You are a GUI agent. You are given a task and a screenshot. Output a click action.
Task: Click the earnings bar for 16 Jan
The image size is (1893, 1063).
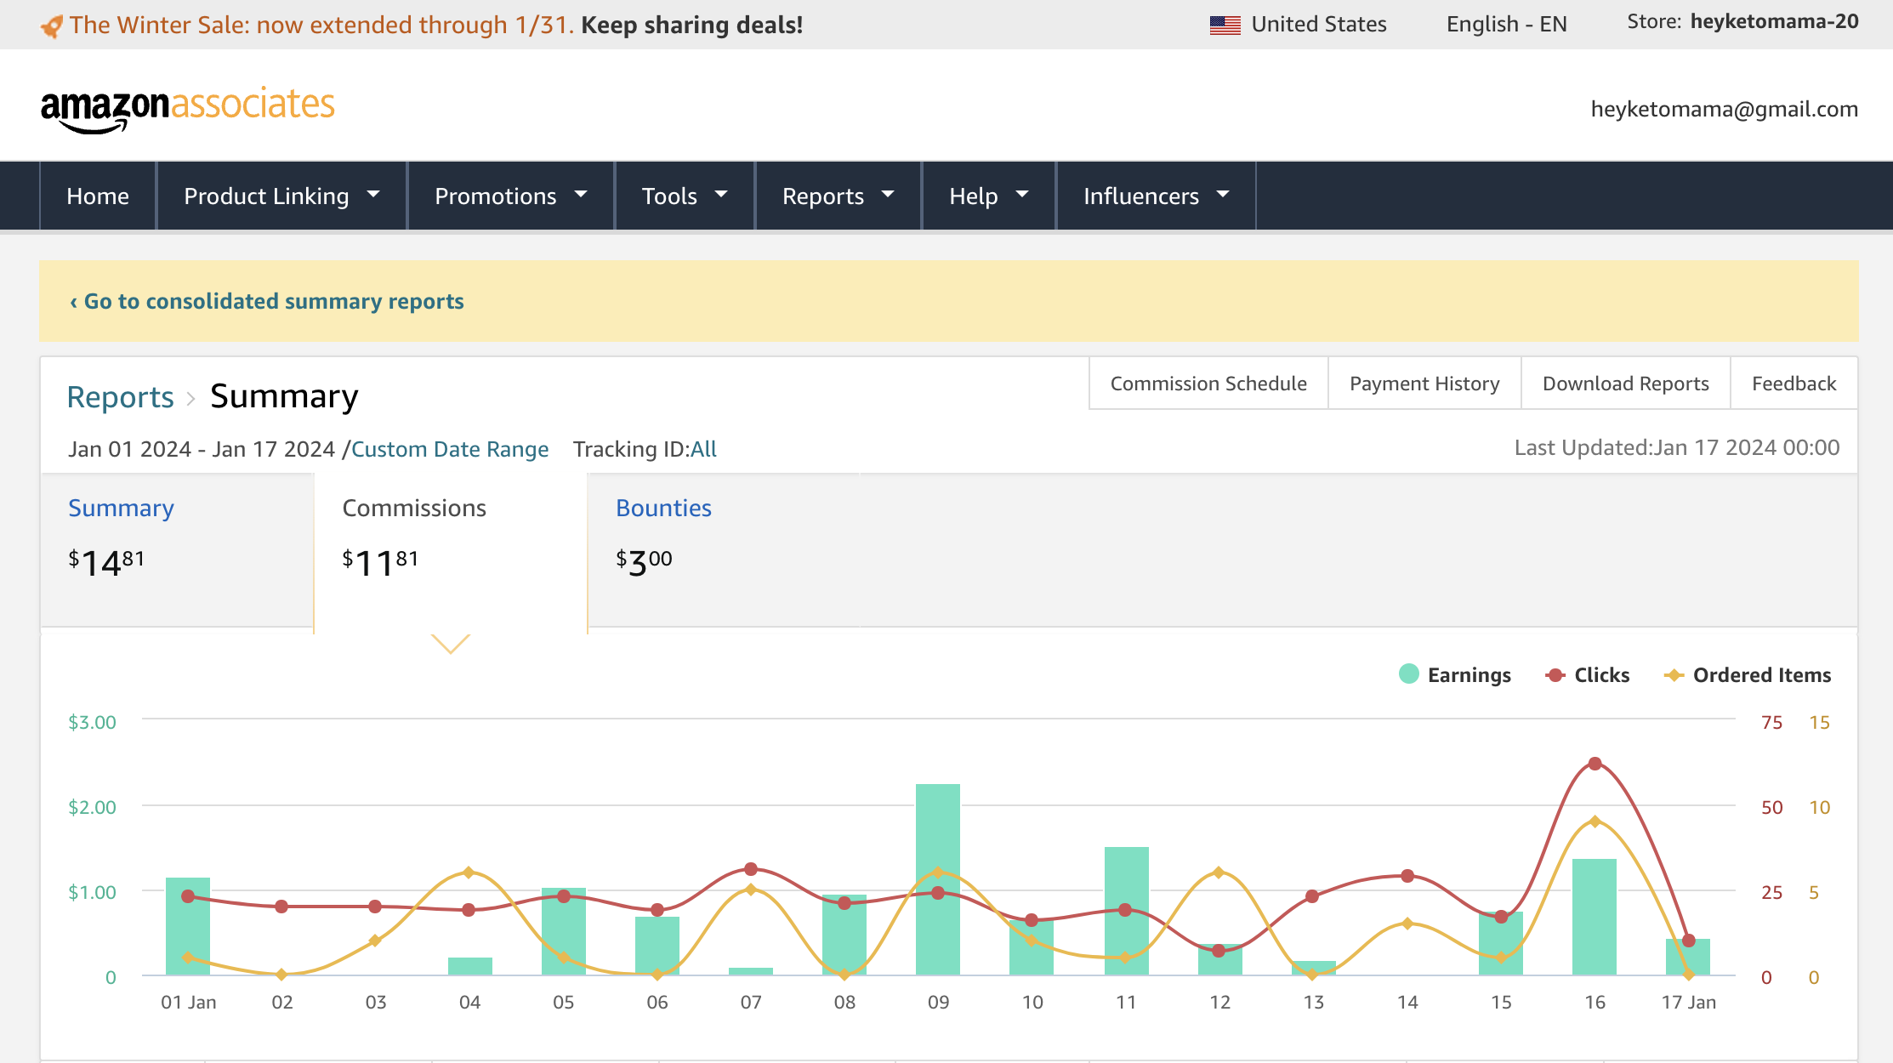[x=1595, y=917]
